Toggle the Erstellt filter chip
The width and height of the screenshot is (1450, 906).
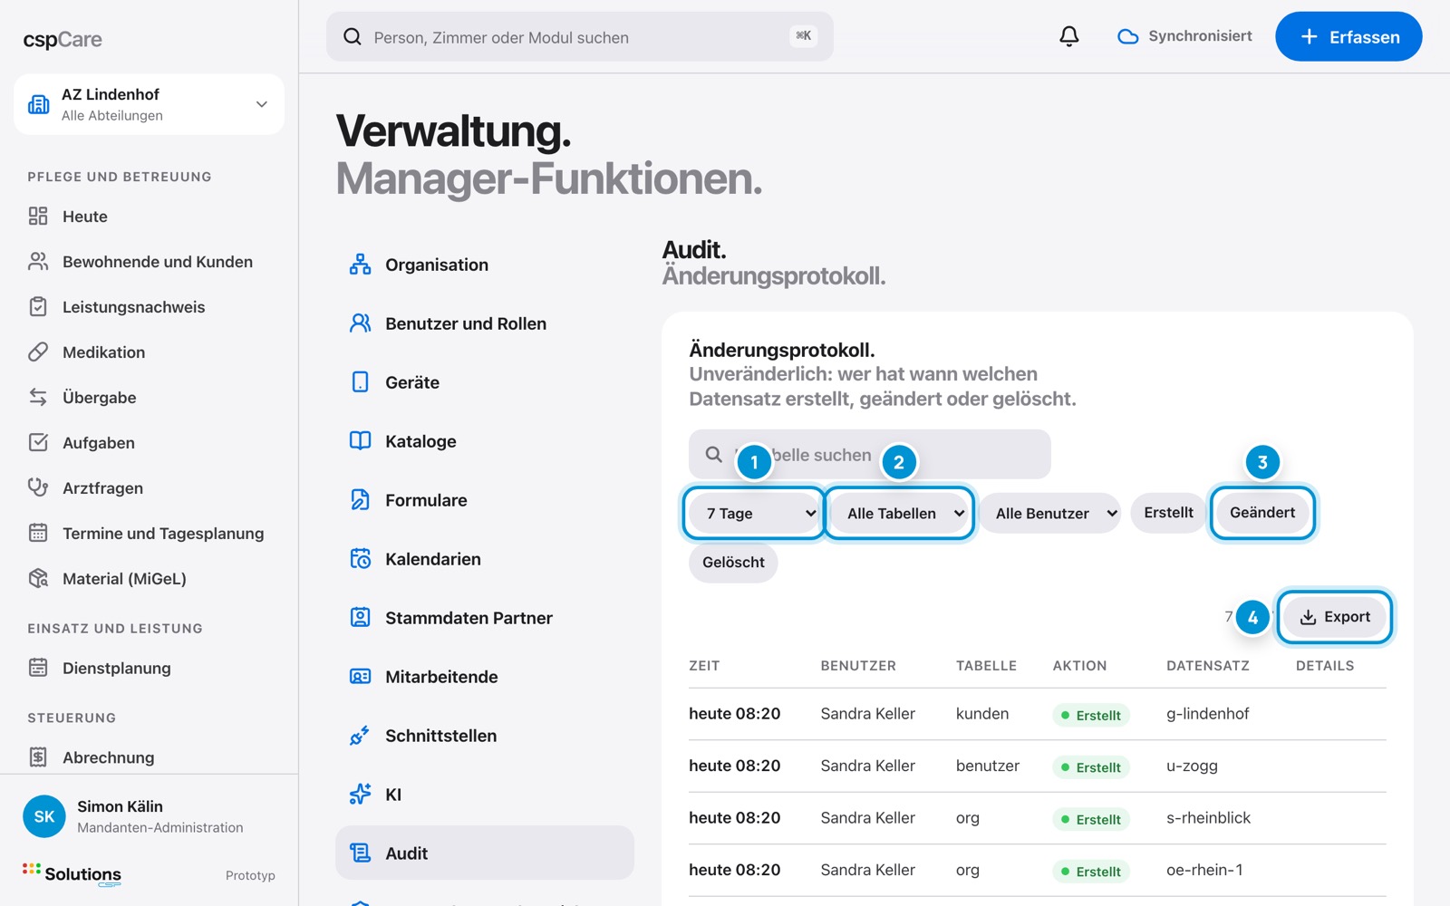tap(1168, 513)
